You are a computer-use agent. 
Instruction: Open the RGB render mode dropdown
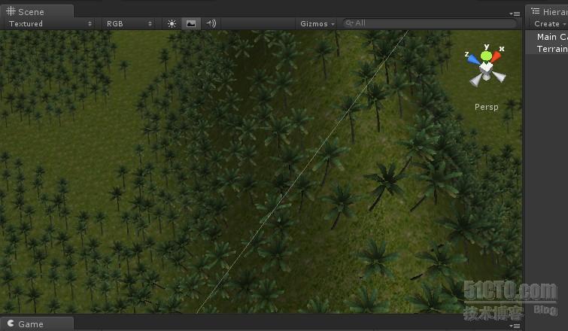[129, 23]
